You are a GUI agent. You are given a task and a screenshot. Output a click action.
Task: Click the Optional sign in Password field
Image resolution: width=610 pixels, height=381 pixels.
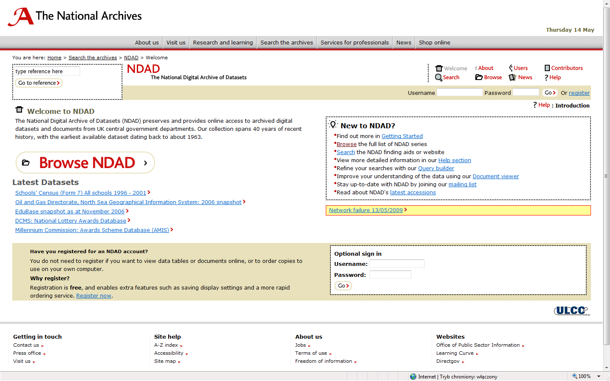[390, 274]
